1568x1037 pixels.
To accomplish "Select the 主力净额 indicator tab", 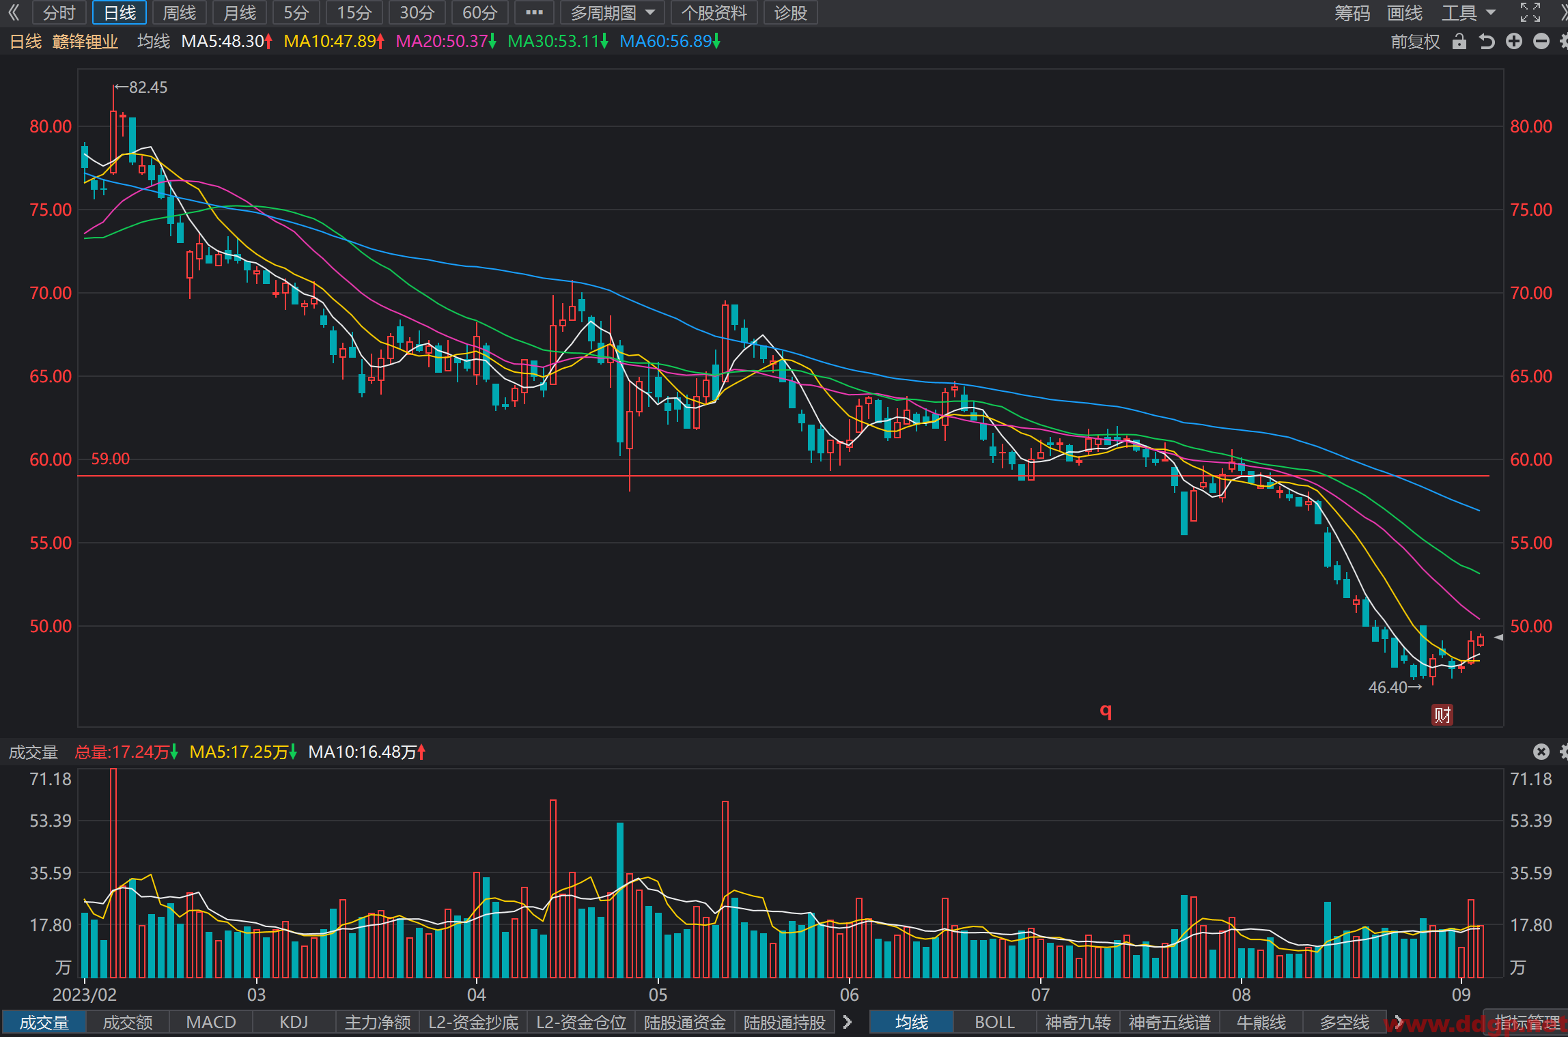I will click(378, 1023).
